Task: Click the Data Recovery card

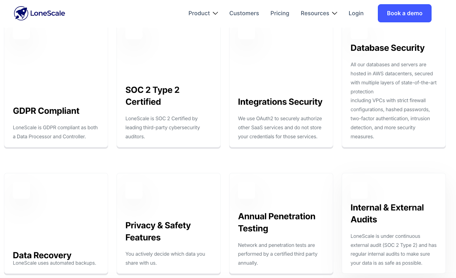Action: click(x=56, y=224)
